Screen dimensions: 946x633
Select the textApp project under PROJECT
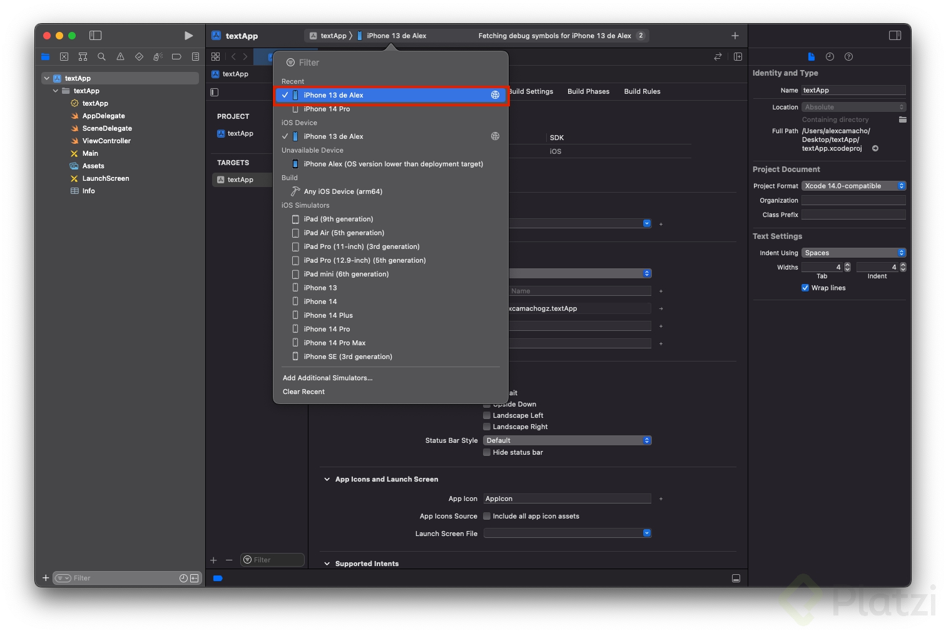click(242, 133)
